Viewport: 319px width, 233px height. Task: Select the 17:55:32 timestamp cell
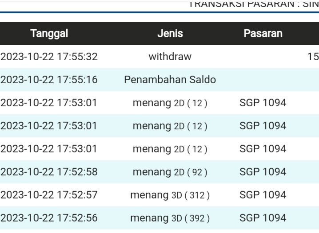tap(49, 57)
